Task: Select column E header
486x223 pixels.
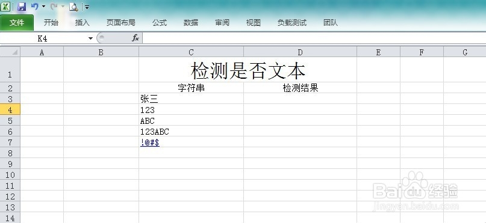Action: click(x=378, y=52)
